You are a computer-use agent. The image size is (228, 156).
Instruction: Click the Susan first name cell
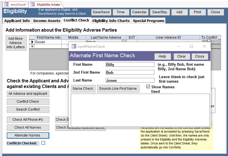coord(48,42)
